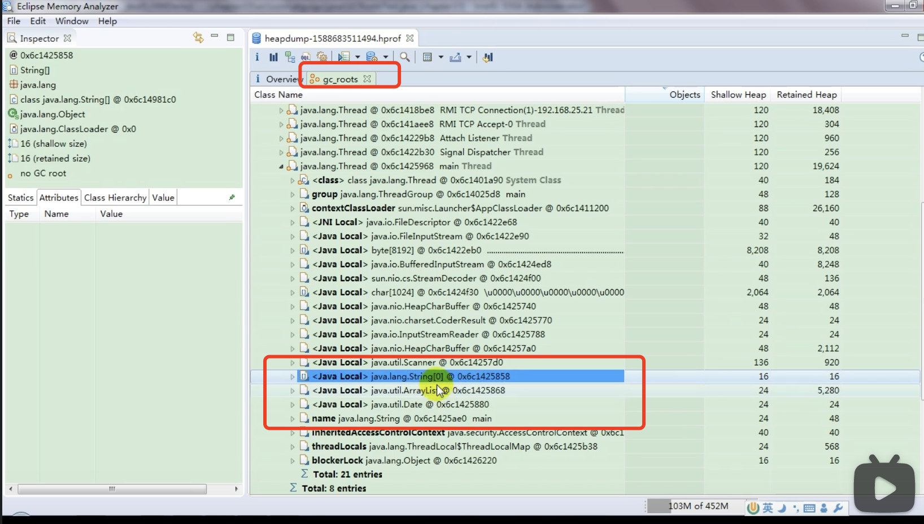Open the Edit menu

(x=38, y=21)
